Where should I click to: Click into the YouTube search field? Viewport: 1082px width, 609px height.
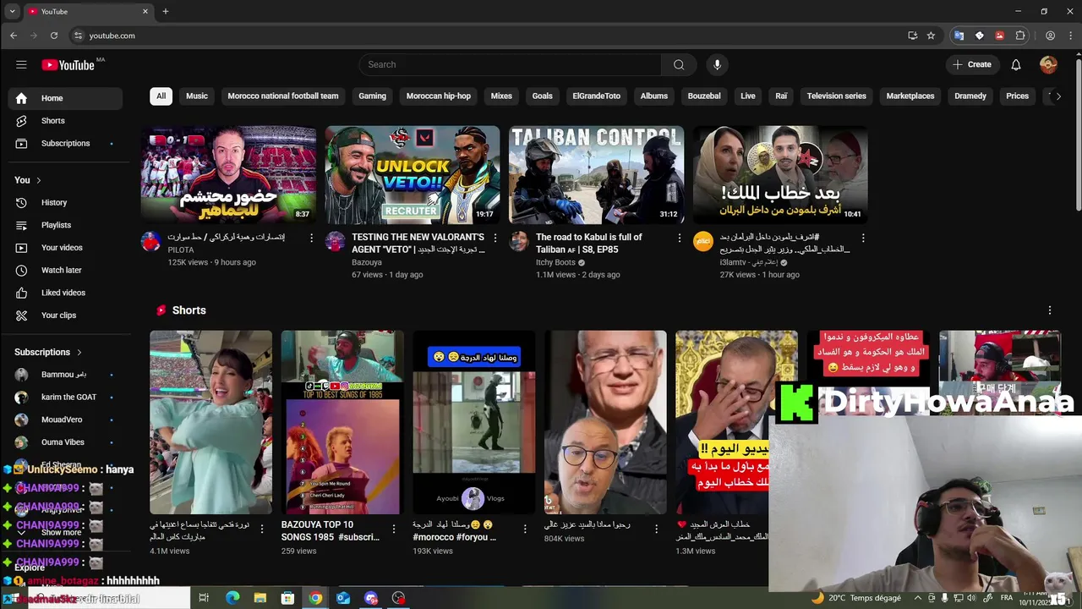click(x=511, y=64)
